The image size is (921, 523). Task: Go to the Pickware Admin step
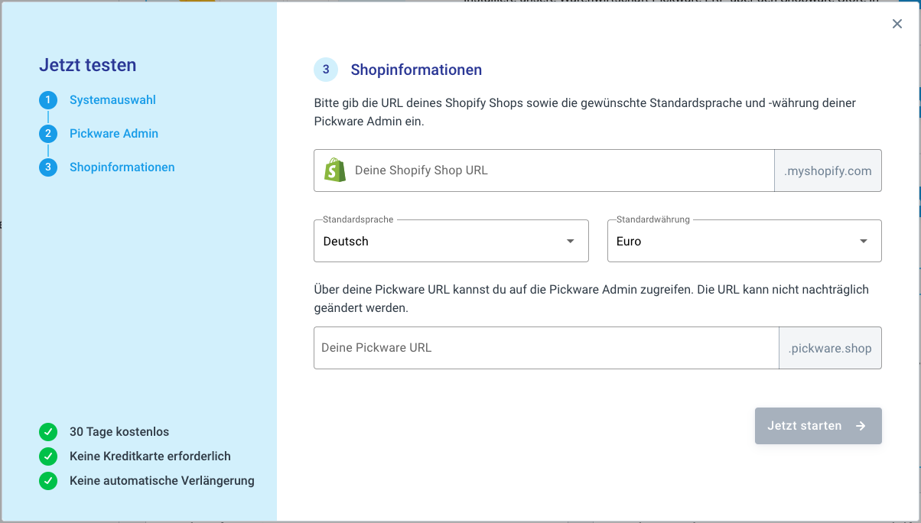(114, 134)
